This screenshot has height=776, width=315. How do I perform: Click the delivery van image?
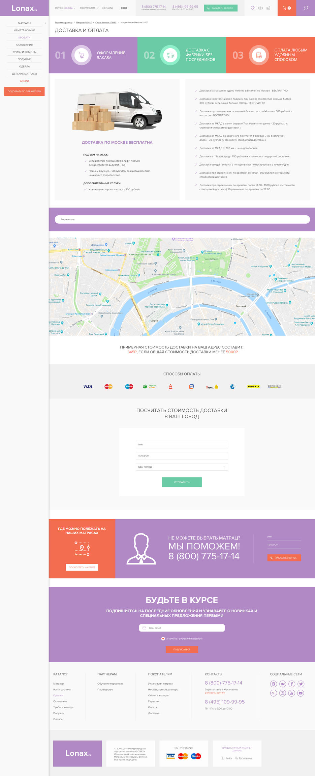click(x=117, y=110)
